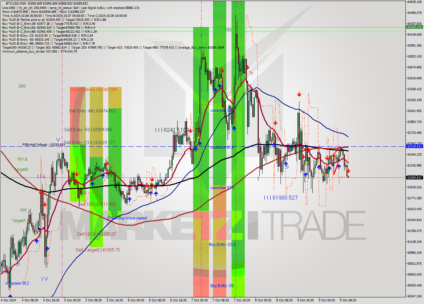Select the 'Point A:61670.996' header info line
424x304 pixels.
pos(44,12)
